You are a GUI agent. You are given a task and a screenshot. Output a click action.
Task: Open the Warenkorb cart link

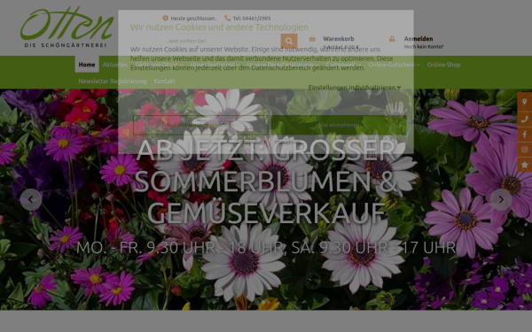click(x=339, y=39)
